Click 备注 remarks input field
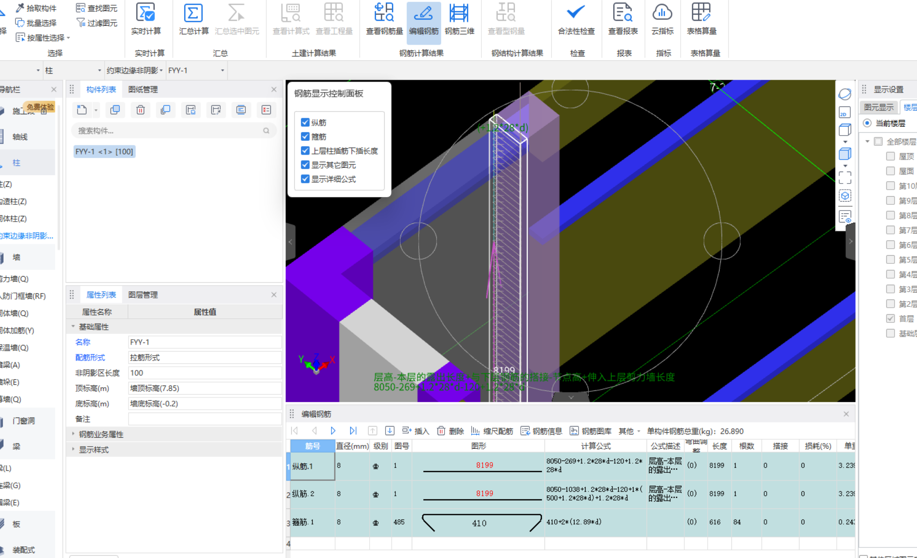 click(205, 419)
